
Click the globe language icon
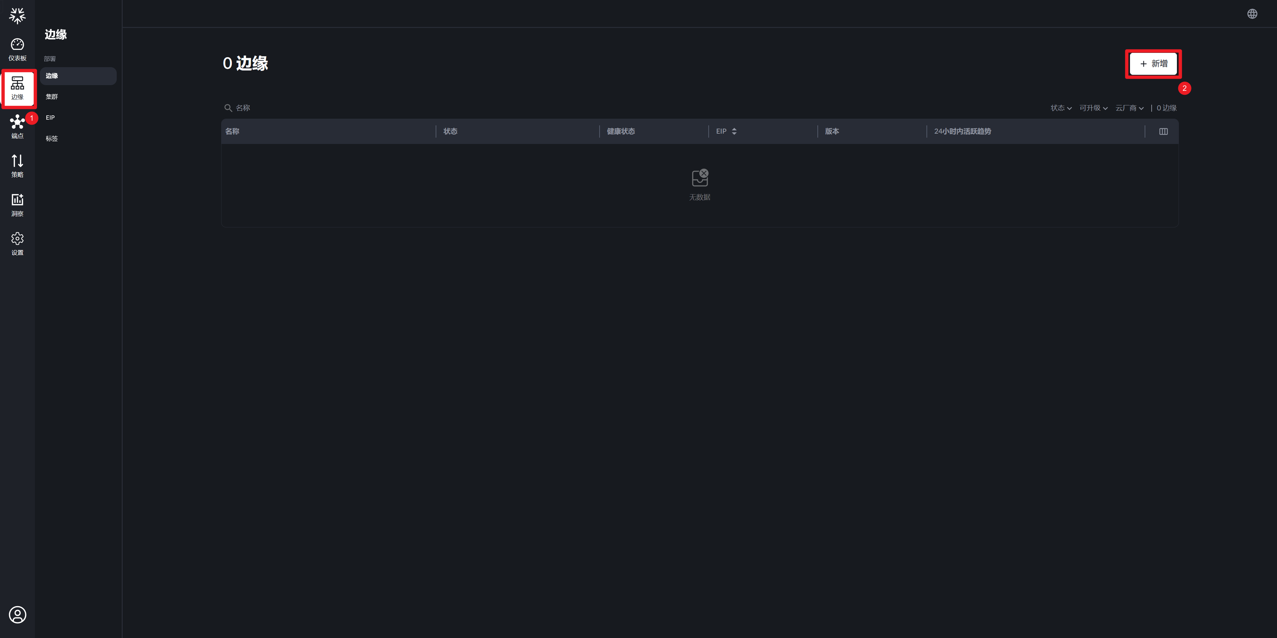1252,14
